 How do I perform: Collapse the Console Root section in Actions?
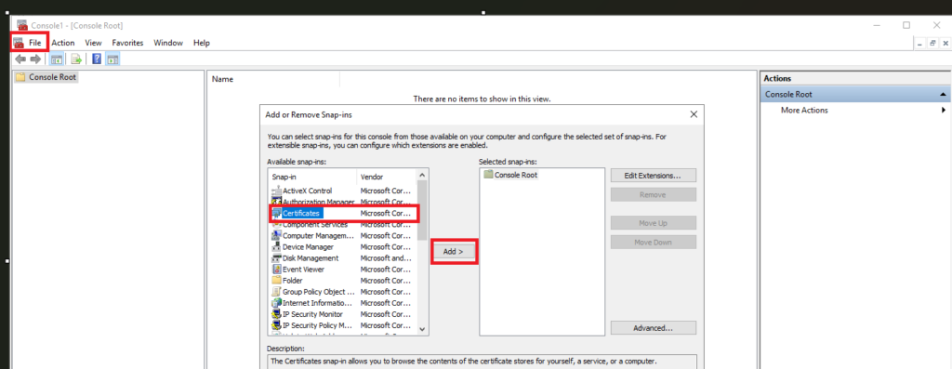click(943, 95)
